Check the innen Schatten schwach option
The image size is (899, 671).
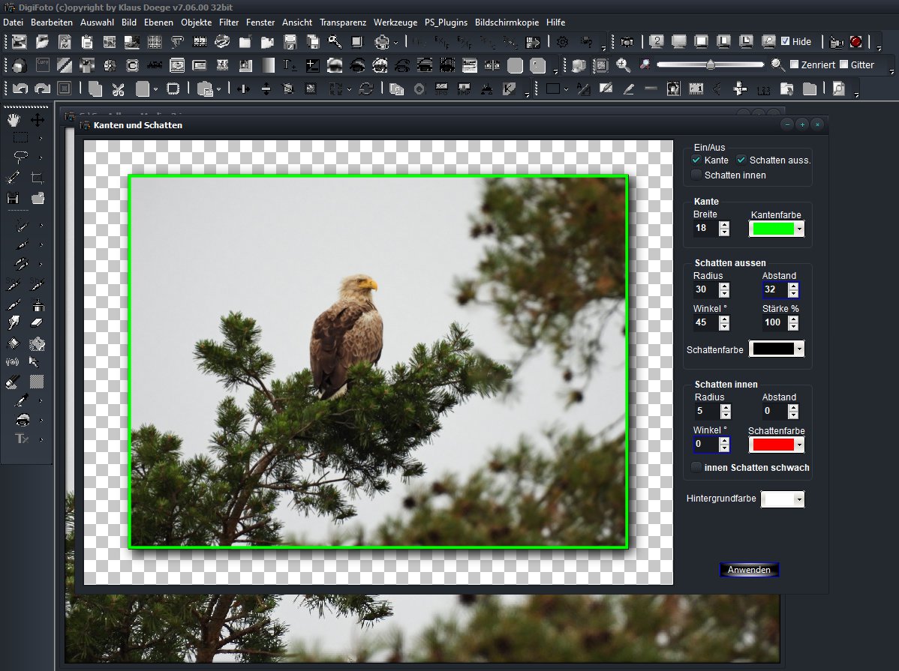pos(696,468)
